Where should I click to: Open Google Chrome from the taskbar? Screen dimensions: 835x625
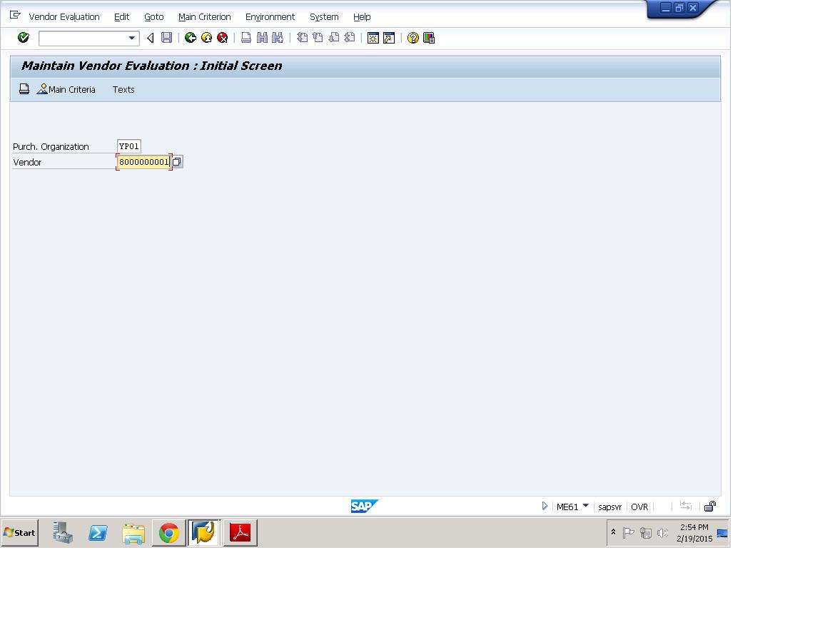tap(169, 533)
